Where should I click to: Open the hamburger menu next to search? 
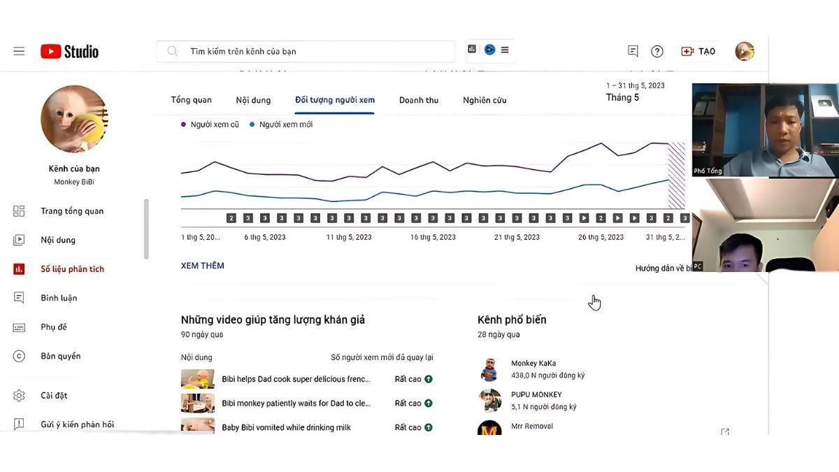click(505, 49)
